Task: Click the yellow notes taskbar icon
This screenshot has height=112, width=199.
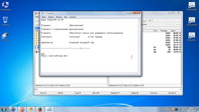Action: 31,109
